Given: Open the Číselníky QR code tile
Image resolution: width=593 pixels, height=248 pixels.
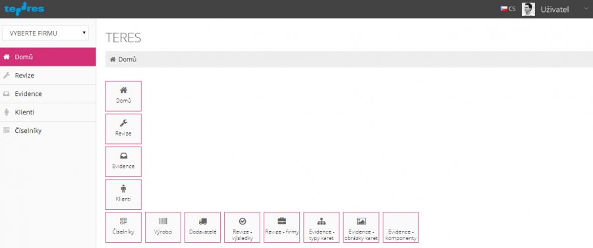Looking at the screenshot, I should pyautogui.click(x=123, y=227).
